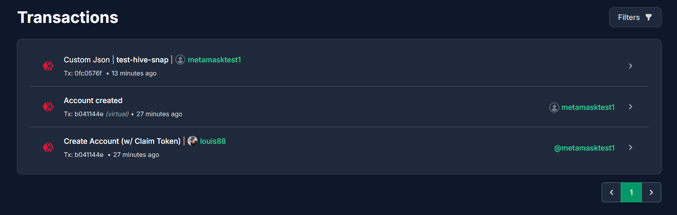Screen dimensions: 677x215
Task: Click avatar icon beside metamasktest1 in Account created row
Action: click(x=554, y=107)
